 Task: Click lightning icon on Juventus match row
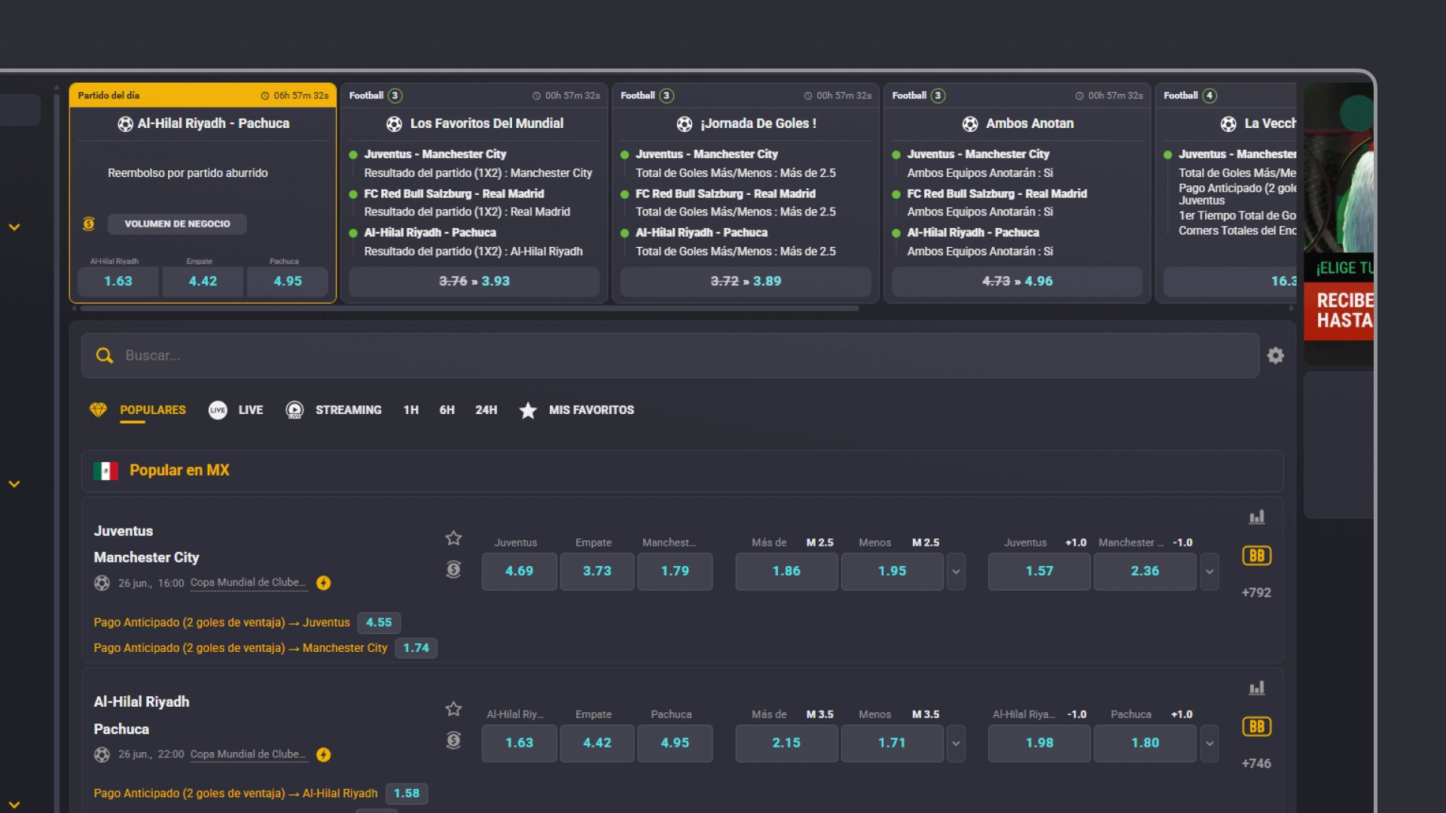click(x=323, y=583)
